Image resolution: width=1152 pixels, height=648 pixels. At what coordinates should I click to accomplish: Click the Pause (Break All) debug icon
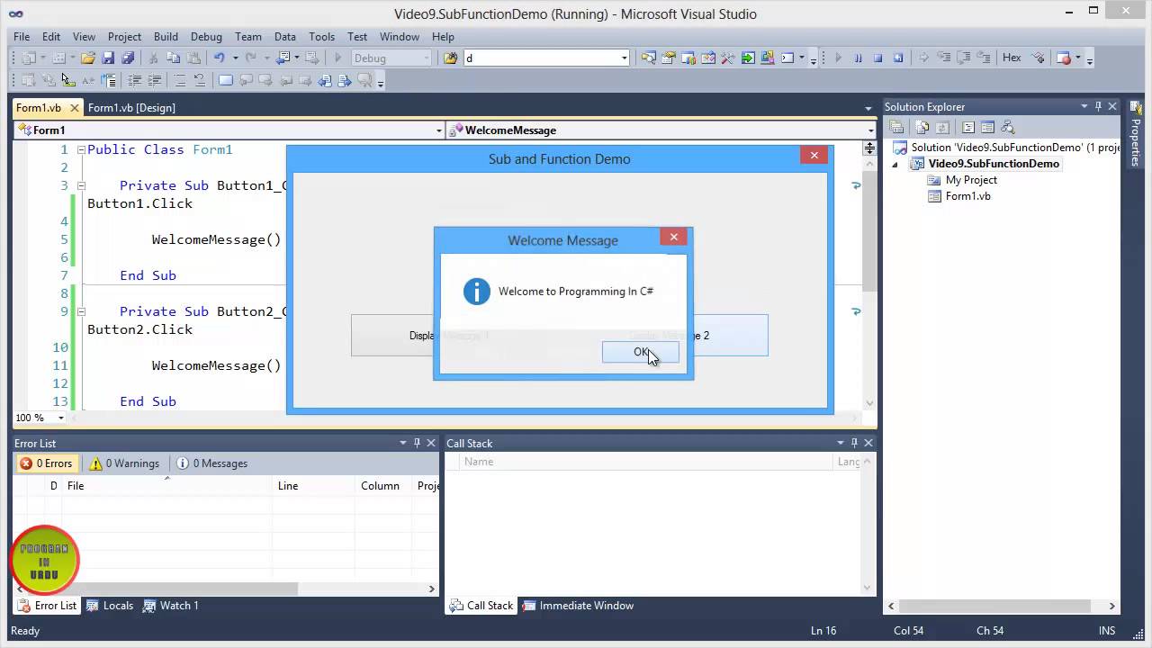coord(858,58)
